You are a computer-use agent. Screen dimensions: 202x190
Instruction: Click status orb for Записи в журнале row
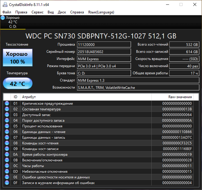7,183
